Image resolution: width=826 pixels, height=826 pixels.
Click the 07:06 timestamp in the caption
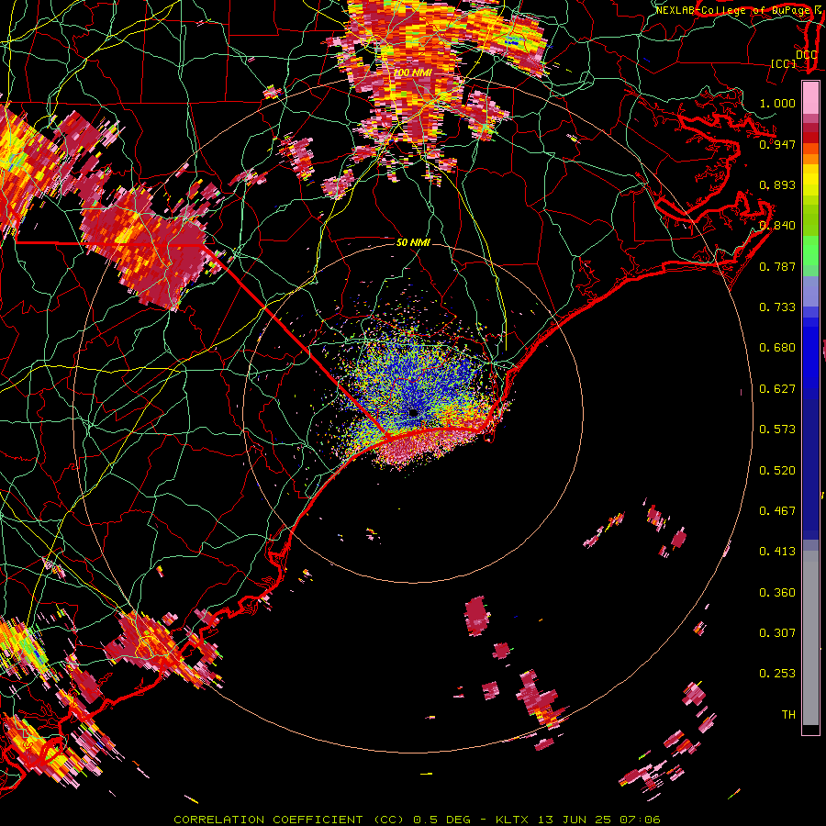coord(640,820)
